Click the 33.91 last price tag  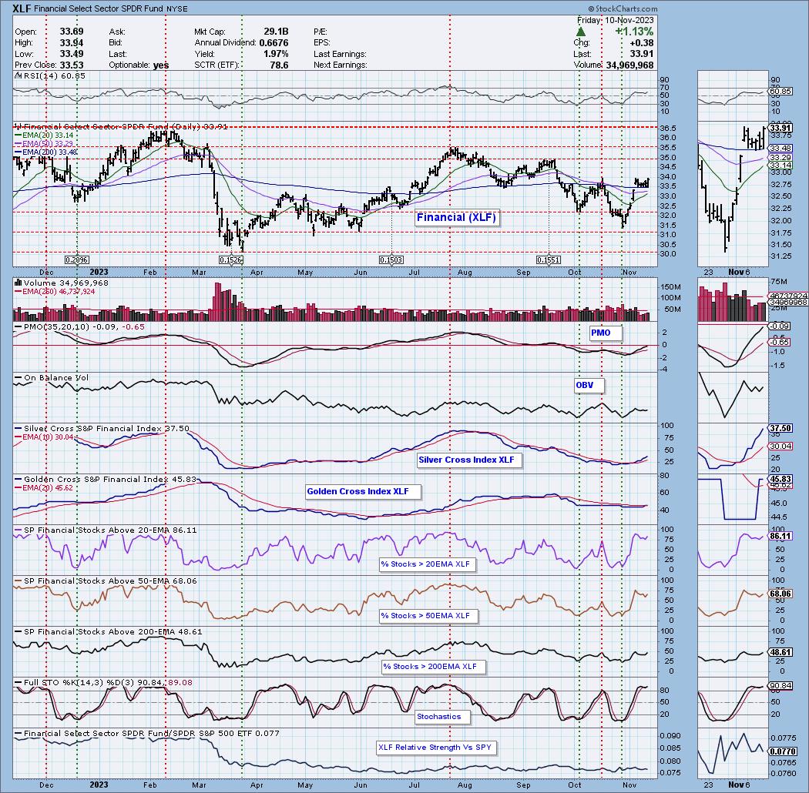[x=780, y=127]
